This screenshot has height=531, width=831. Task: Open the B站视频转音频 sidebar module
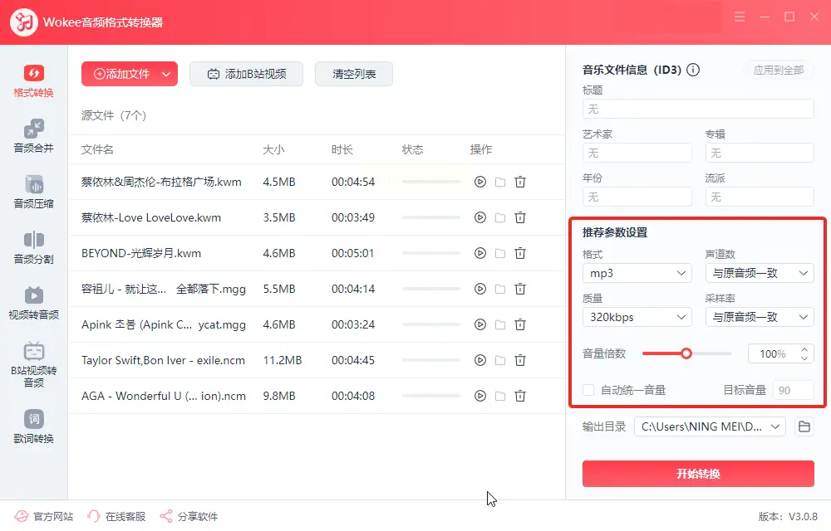[x=33, y=365]
